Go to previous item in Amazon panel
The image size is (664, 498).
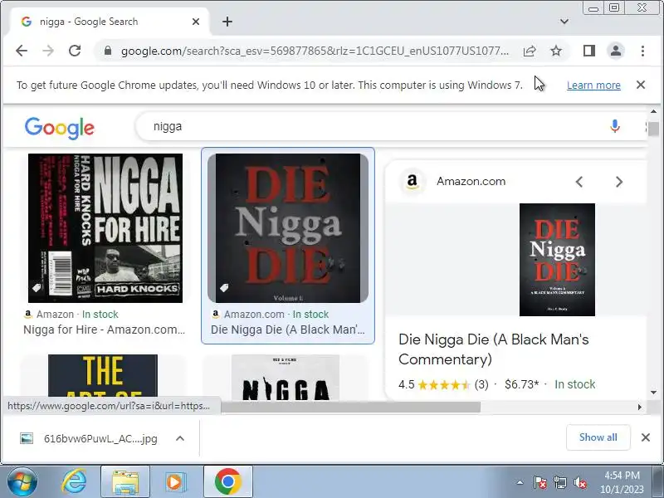[x=579, y=182]
